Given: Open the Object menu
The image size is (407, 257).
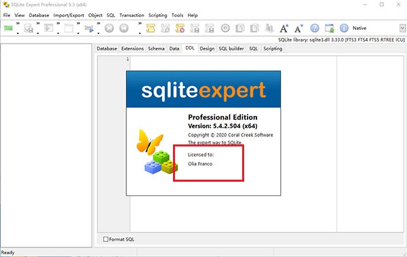Looking at the screenshot, I should [95, 16].
